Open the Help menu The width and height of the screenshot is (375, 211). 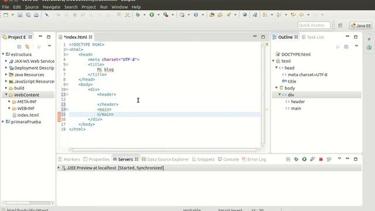pyautogui.click(x=136, y=7)
